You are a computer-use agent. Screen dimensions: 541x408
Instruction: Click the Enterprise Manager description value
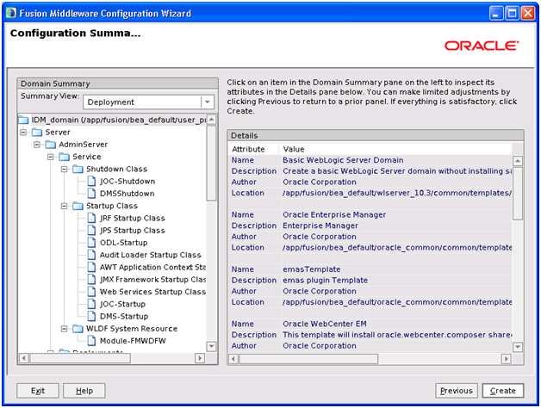[x=320, y=226]
